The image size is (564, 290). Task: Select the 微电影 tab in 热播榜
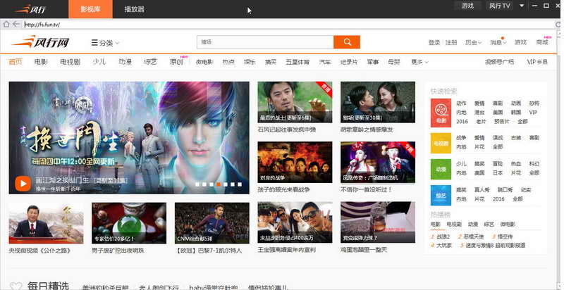[x=507, y=225]
